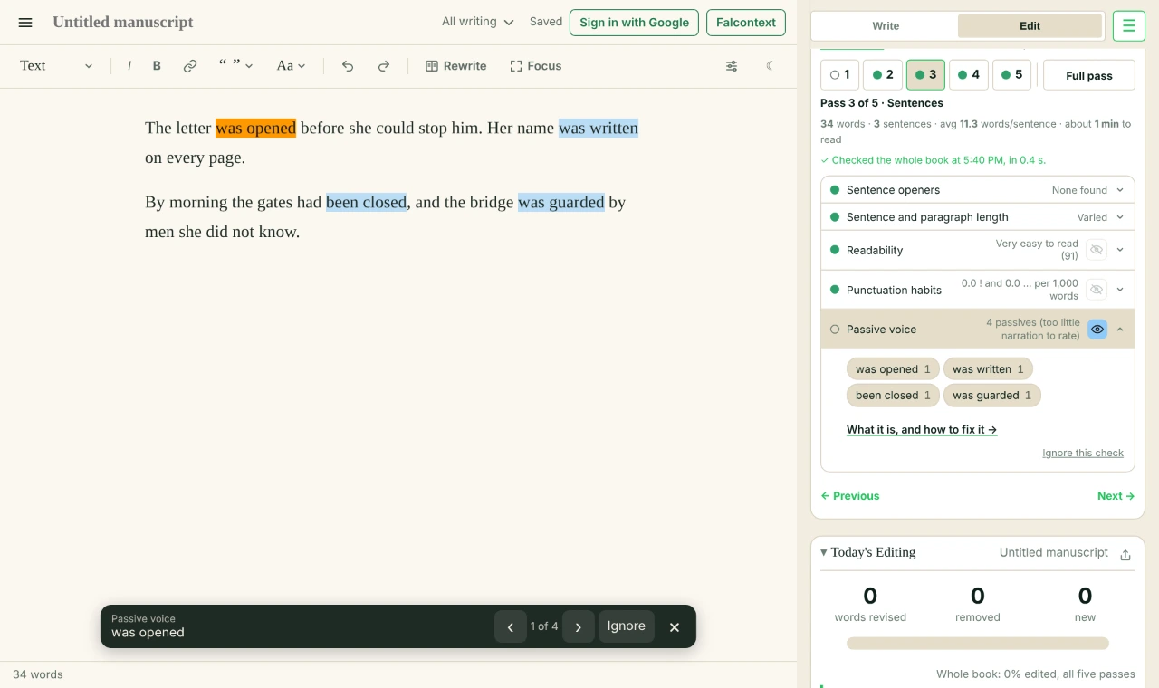This screenshot has height=688, width=1159.
Task: Open the Rewrite tool
Action: [x=456, y=66]
